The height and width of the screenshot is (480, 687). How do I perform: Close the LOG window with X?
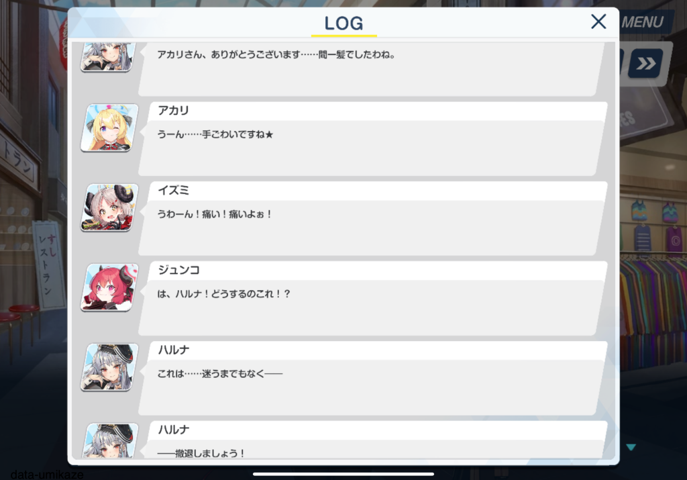coord(598,21)
